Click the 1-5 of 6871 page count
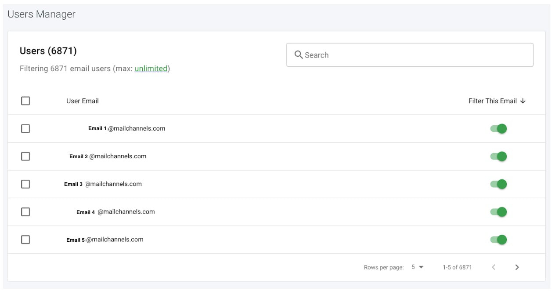 [x=457, y=267]
